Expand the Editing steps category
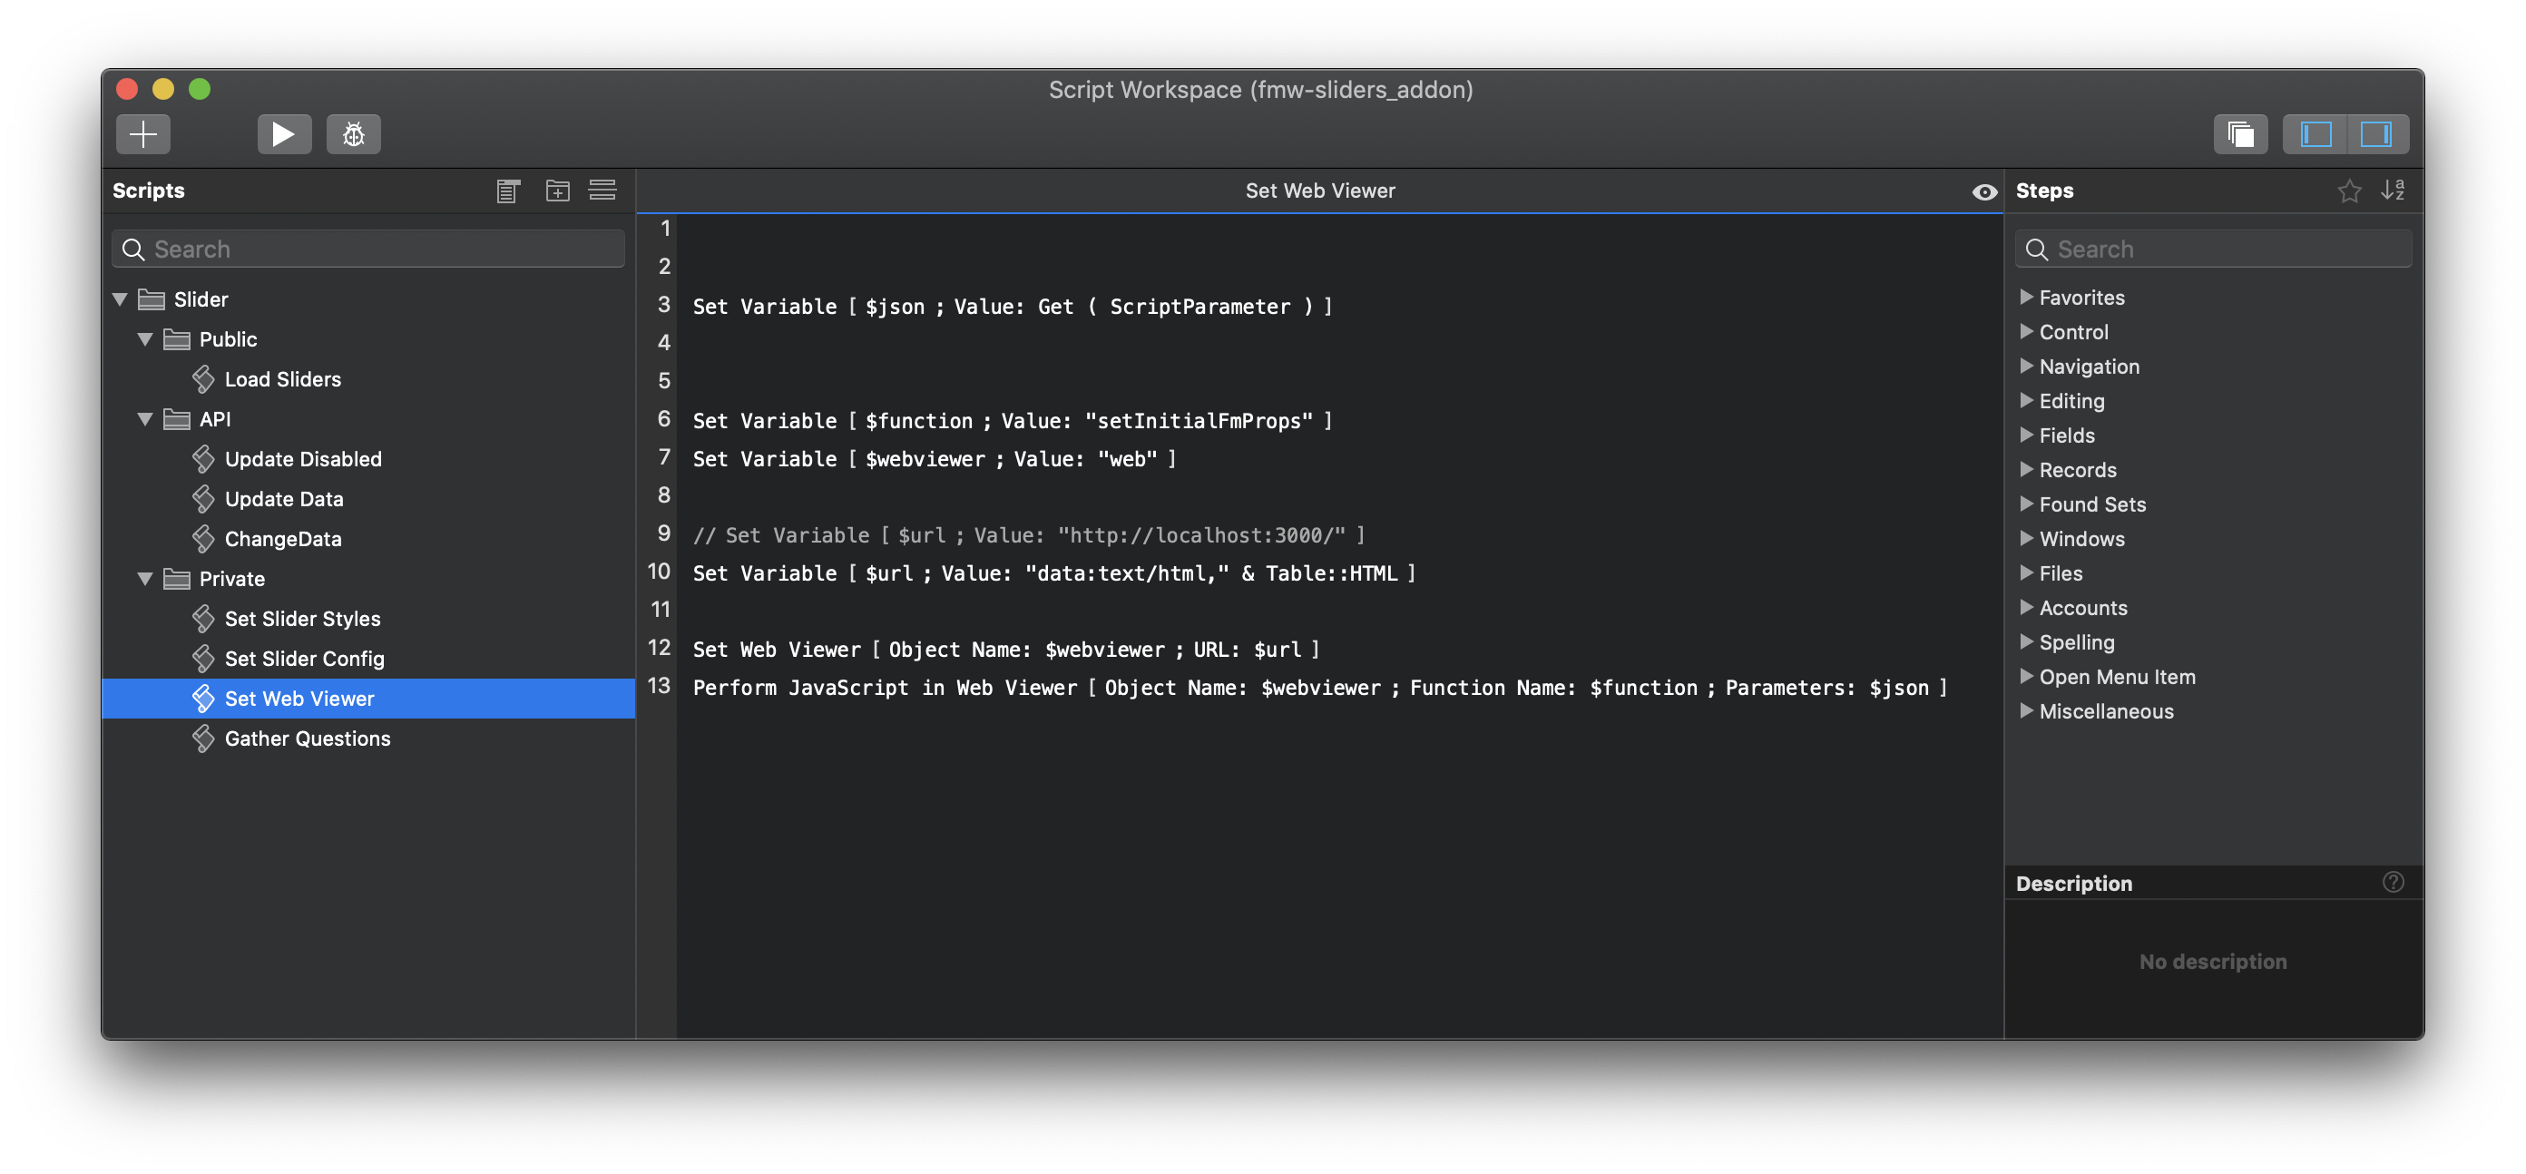 (2026, 400)
